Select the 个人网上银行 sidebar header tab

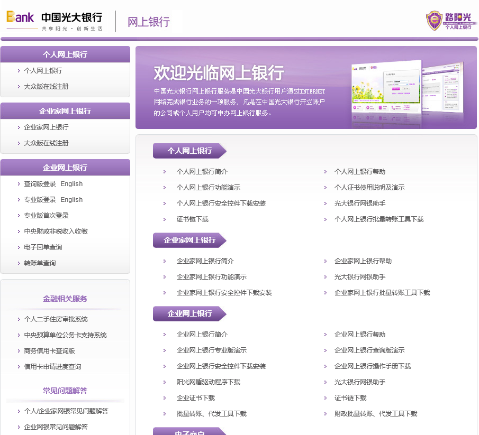pos(65,54)
